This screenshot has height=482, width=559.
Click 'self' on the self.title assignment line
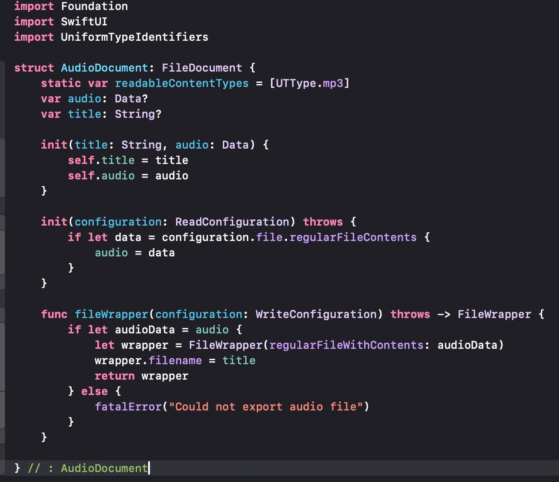coord(81,160)
